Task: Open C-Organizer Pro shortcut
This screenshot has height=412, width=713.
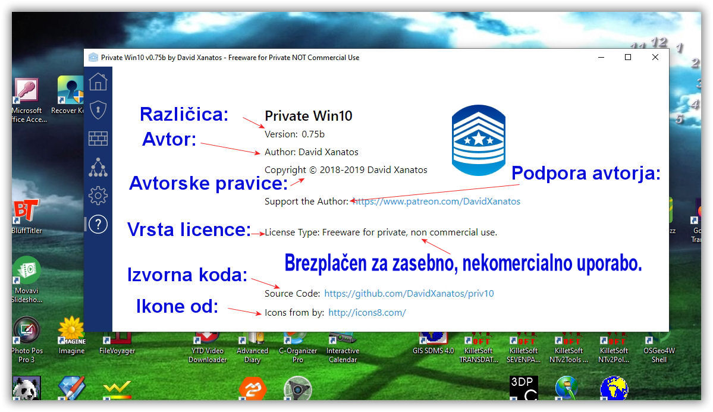Action: 298,348
